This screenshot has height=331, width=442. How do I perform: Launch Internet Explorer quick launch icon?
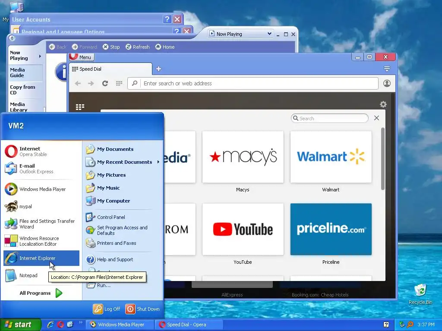coord(51,325)
